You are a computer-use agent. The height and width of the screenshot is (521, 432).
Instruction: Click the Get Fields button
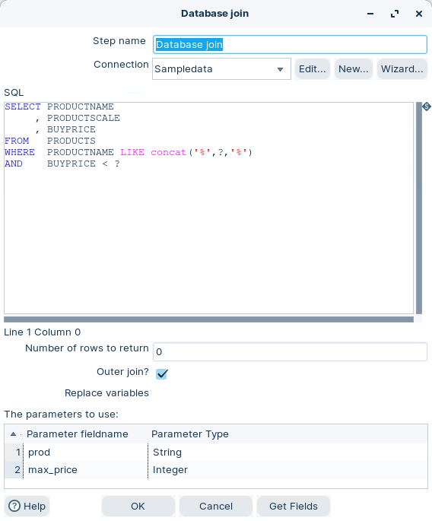point(294,506)
